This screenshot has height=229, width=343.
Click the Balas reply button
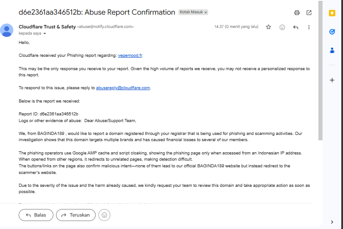click(x=36, y=215)
